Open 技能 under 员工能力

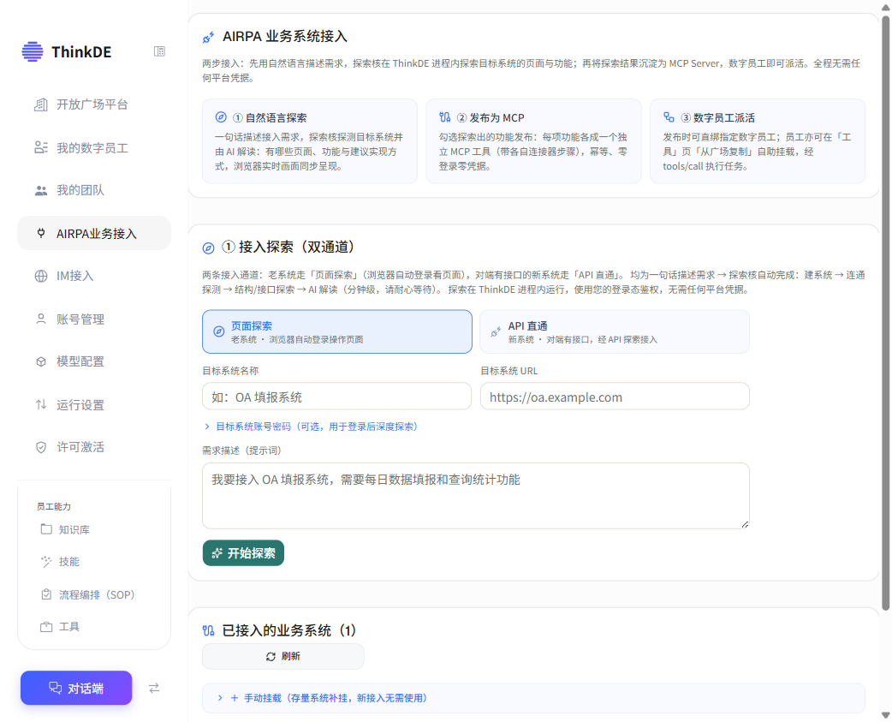coord(94,562)
